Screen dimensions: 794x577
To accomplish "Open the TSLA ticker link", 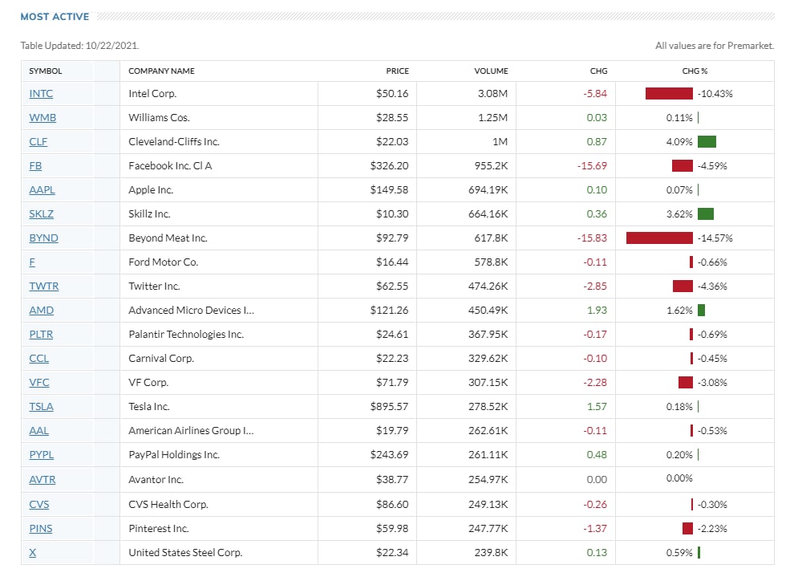I will (x=41, y=406).
